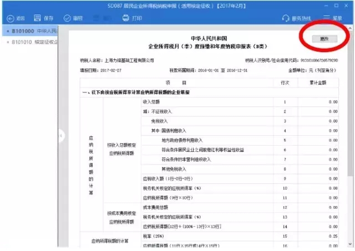The image size is (355, 251).
Task: Click the row 13 应税所得率 amount cell
Action: [318, 217]
